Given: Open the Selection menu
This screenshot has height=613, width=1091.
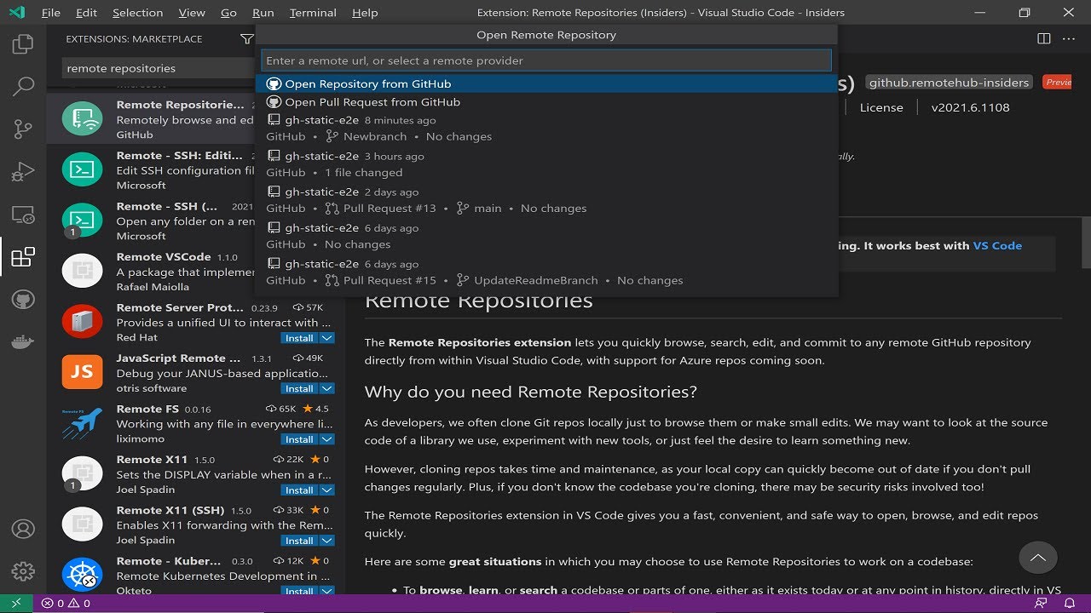Looking at the screenshot, I should [137, 13].
